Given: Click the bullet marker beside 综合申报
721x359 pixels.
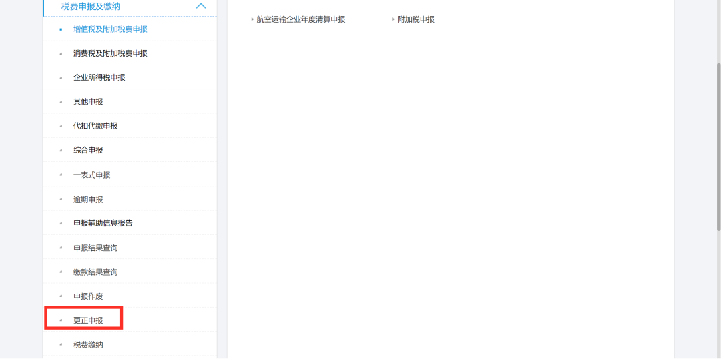Looking at the screenshot, I should 61,151.
